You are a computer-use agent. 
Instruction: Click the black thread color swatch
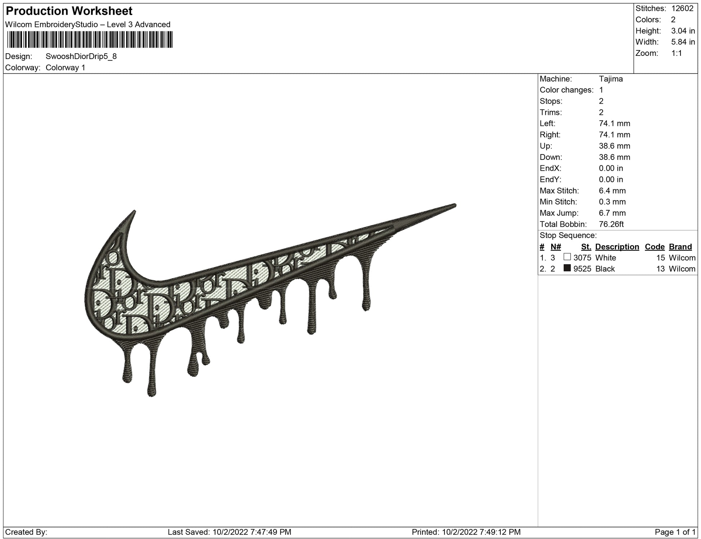coord(567,268)
